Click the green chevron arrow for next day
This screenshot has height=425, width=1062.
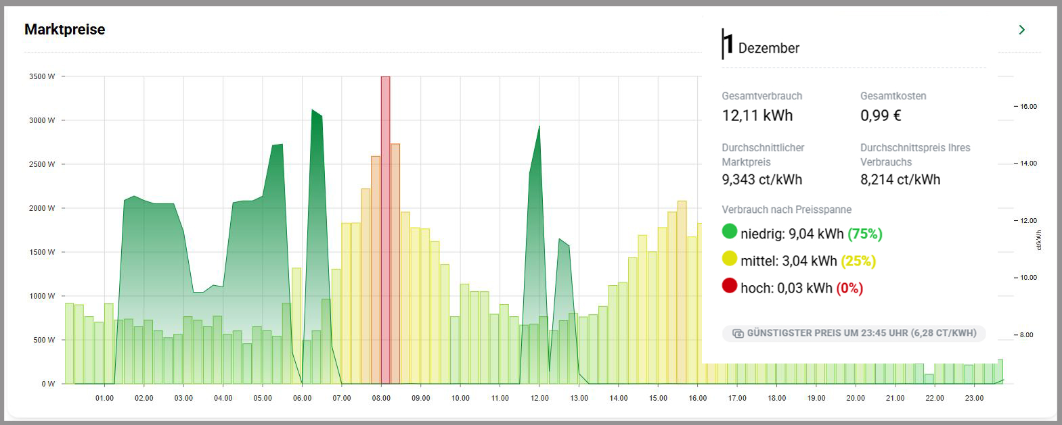(x=1021, y=30)
